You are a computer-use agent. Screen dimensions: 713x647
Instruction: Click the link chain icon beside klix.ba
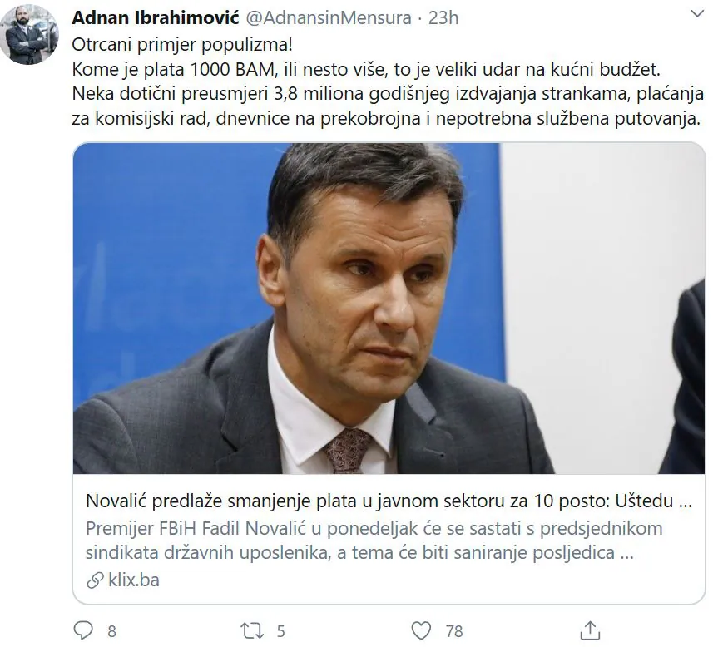95,580
